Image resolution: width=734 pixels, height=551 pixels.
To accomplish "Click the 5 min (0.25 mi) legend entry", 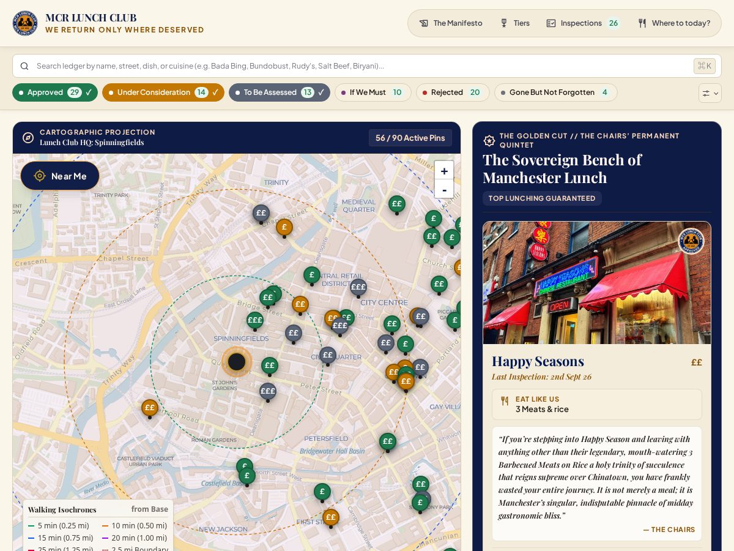I will tap(59, 526).
